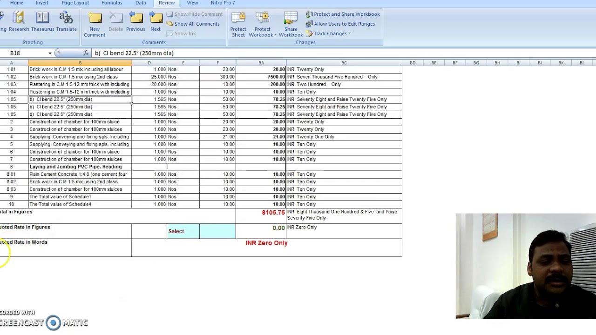Select column F header
The height and width of the screenshot is (335, 596).
pos(217,63)
